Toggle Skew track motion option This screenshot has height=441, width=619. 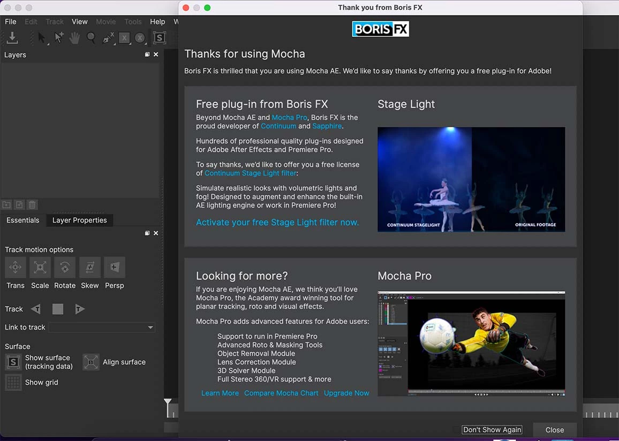[x=89, y=268]
